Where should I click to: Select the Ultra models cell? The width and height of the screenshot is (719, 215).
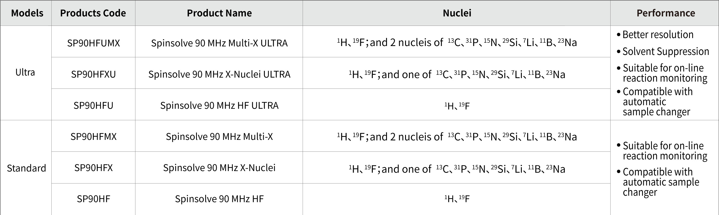(25, 72)
